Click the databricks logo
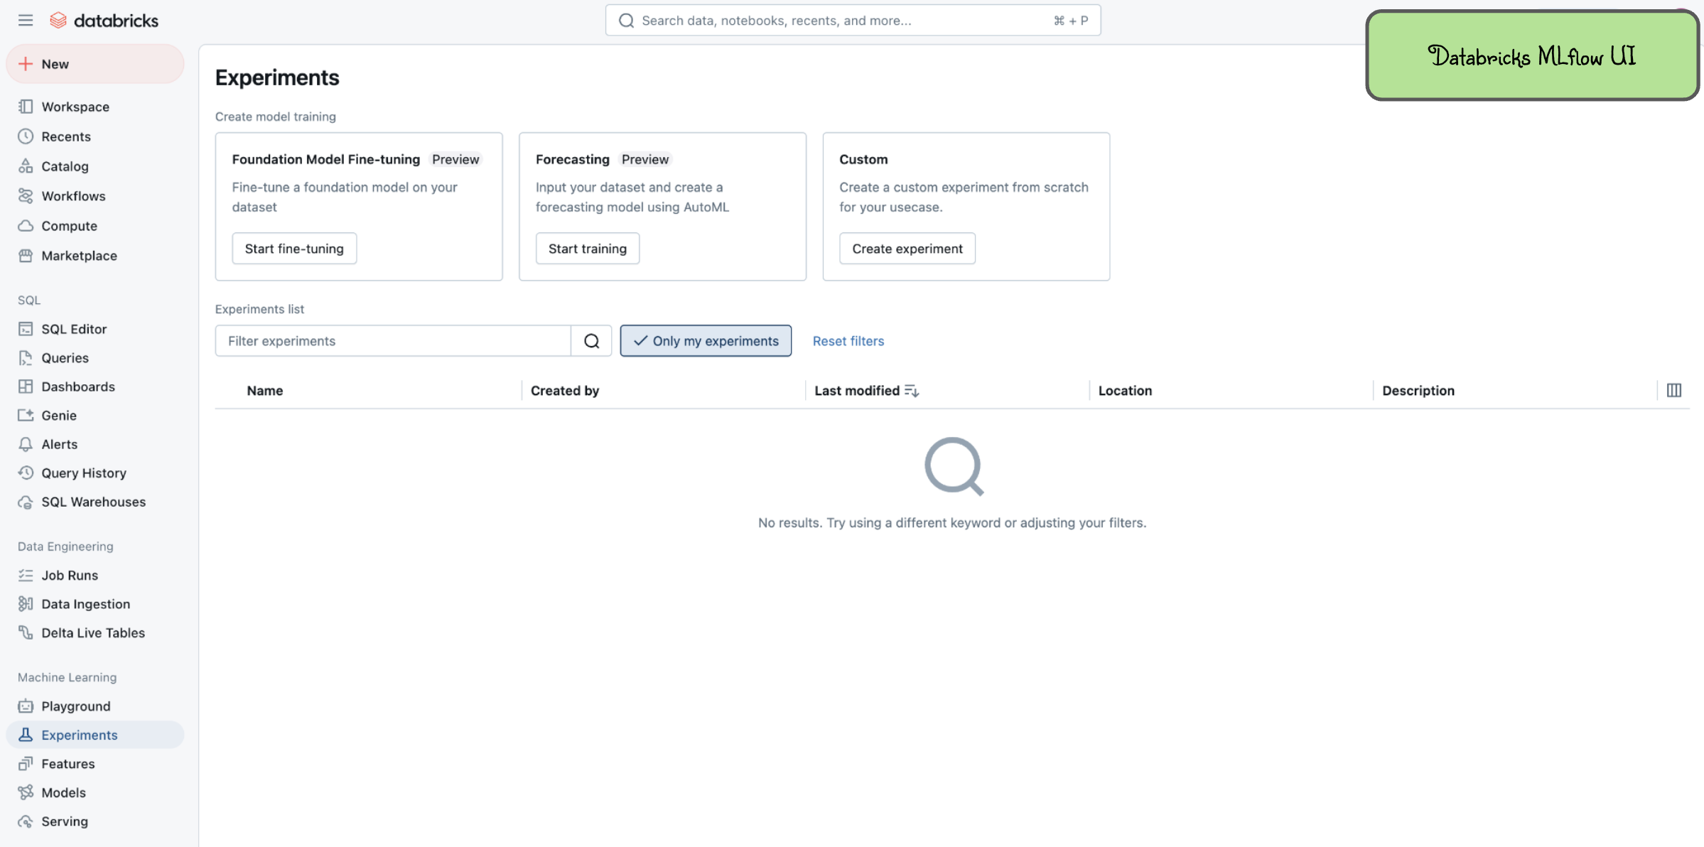 (104, 19)
